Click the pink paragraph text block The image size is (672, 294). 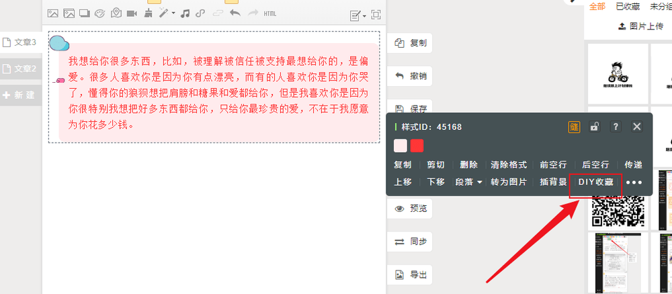[218, 92]
